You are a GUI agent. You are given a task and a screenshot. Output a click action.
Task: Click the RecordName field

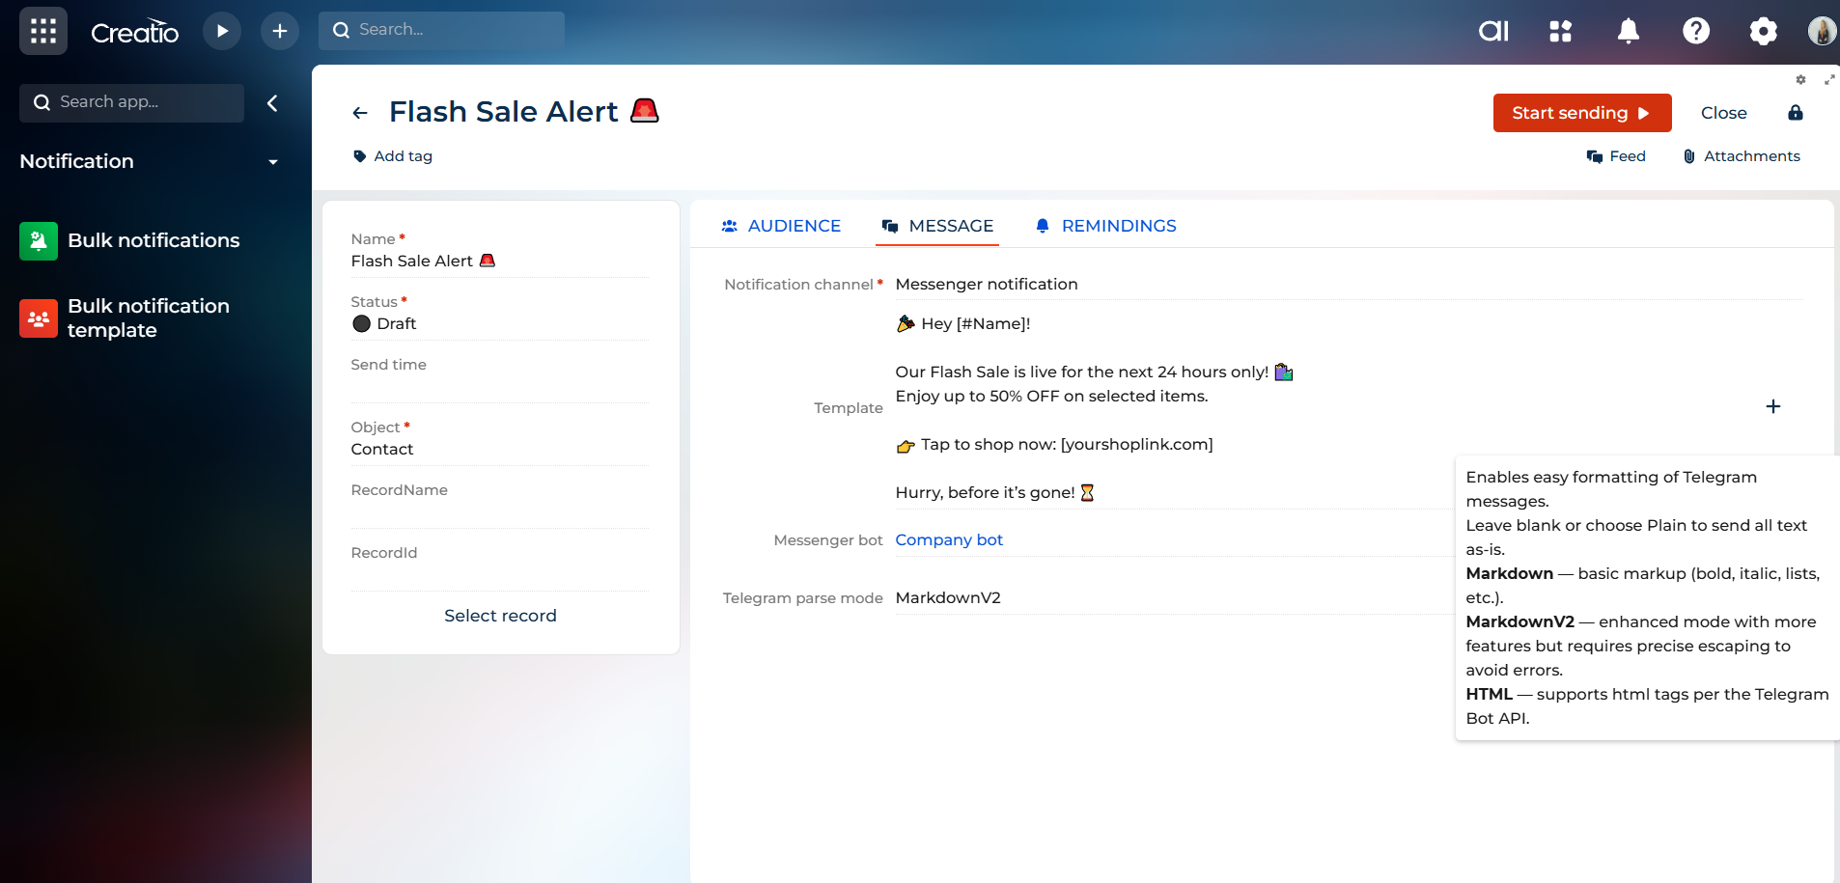(500, 505)
